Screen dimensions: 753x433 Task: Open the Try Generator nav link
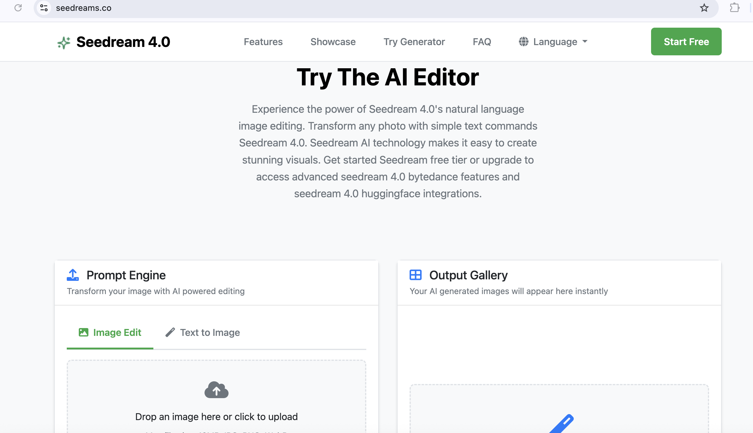(414, 42)
